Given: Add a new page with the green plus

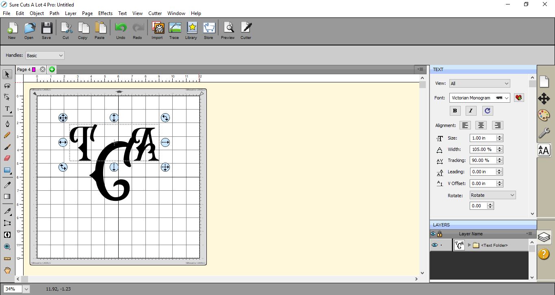Looking at the screenshot, I should pos(52,69).
